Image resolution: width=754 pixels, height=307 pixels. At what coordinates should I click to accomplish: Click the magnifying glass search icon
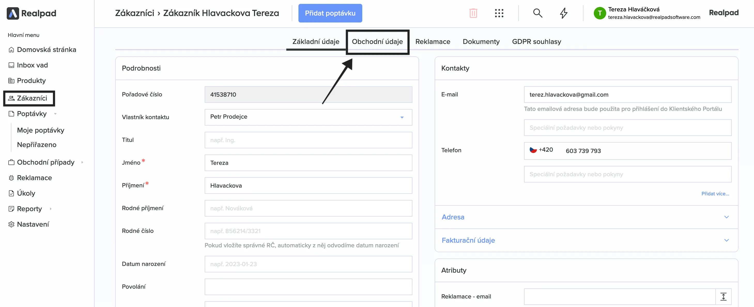pos(537,13)
